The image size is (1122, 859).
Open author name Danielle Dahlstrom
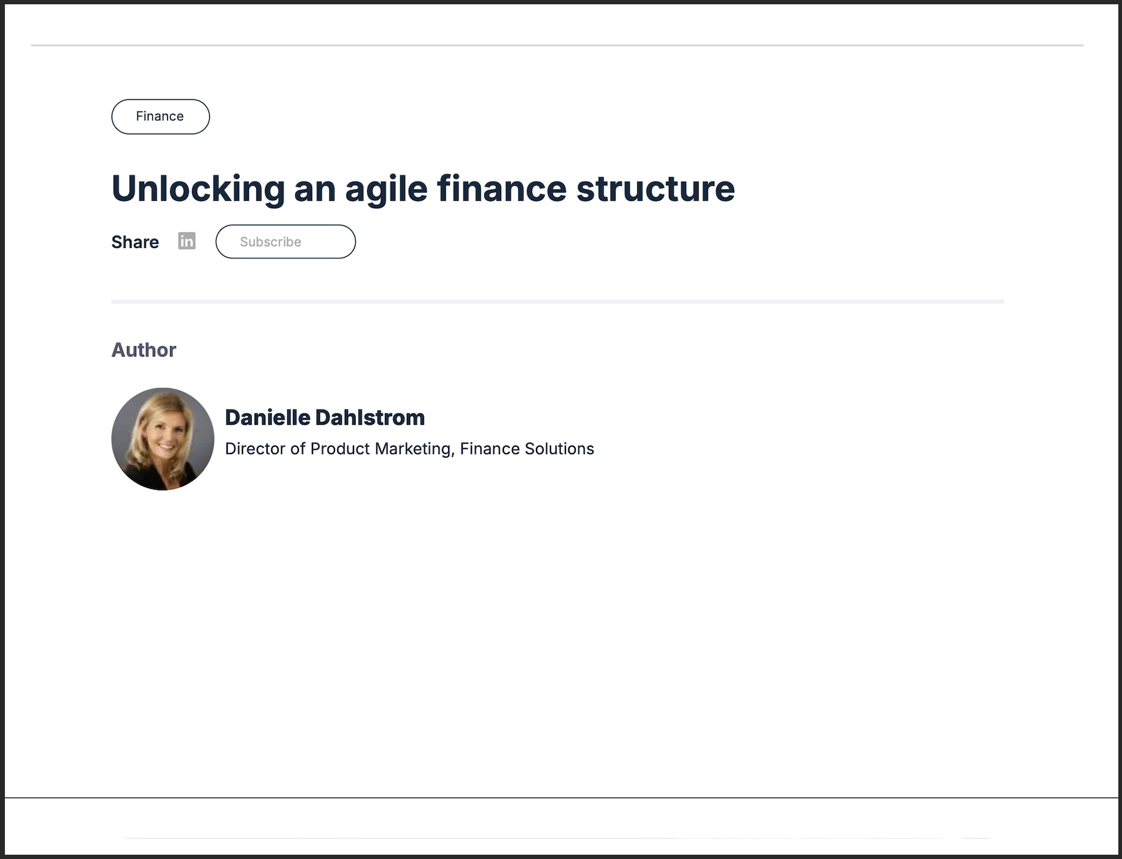point(325,417)
